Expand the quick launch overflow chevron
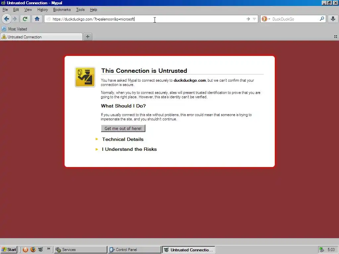This screenshot has width=339, height=254. (x=48, y=249)
